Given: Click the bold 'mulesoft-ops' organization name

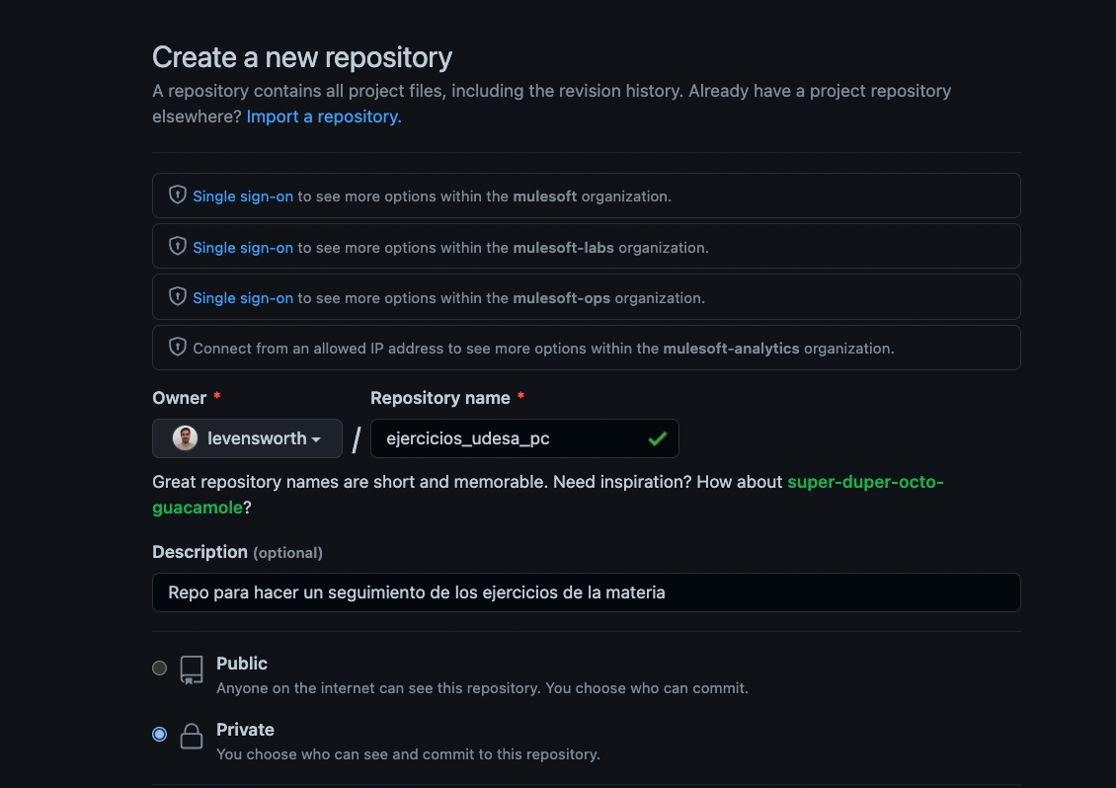Looking at the screenshot, I should point(562,298).
